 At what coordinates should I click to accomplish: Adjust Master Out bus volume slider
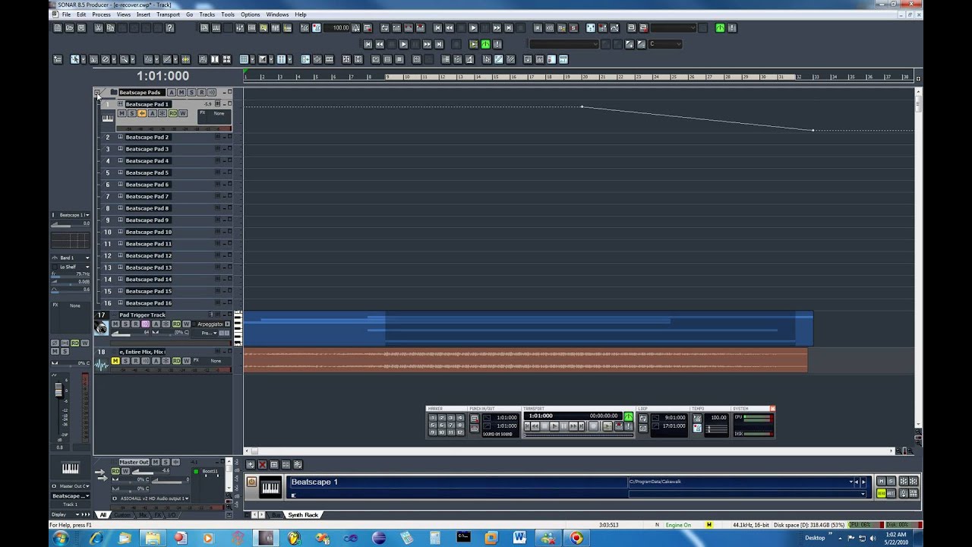[152, 472]
